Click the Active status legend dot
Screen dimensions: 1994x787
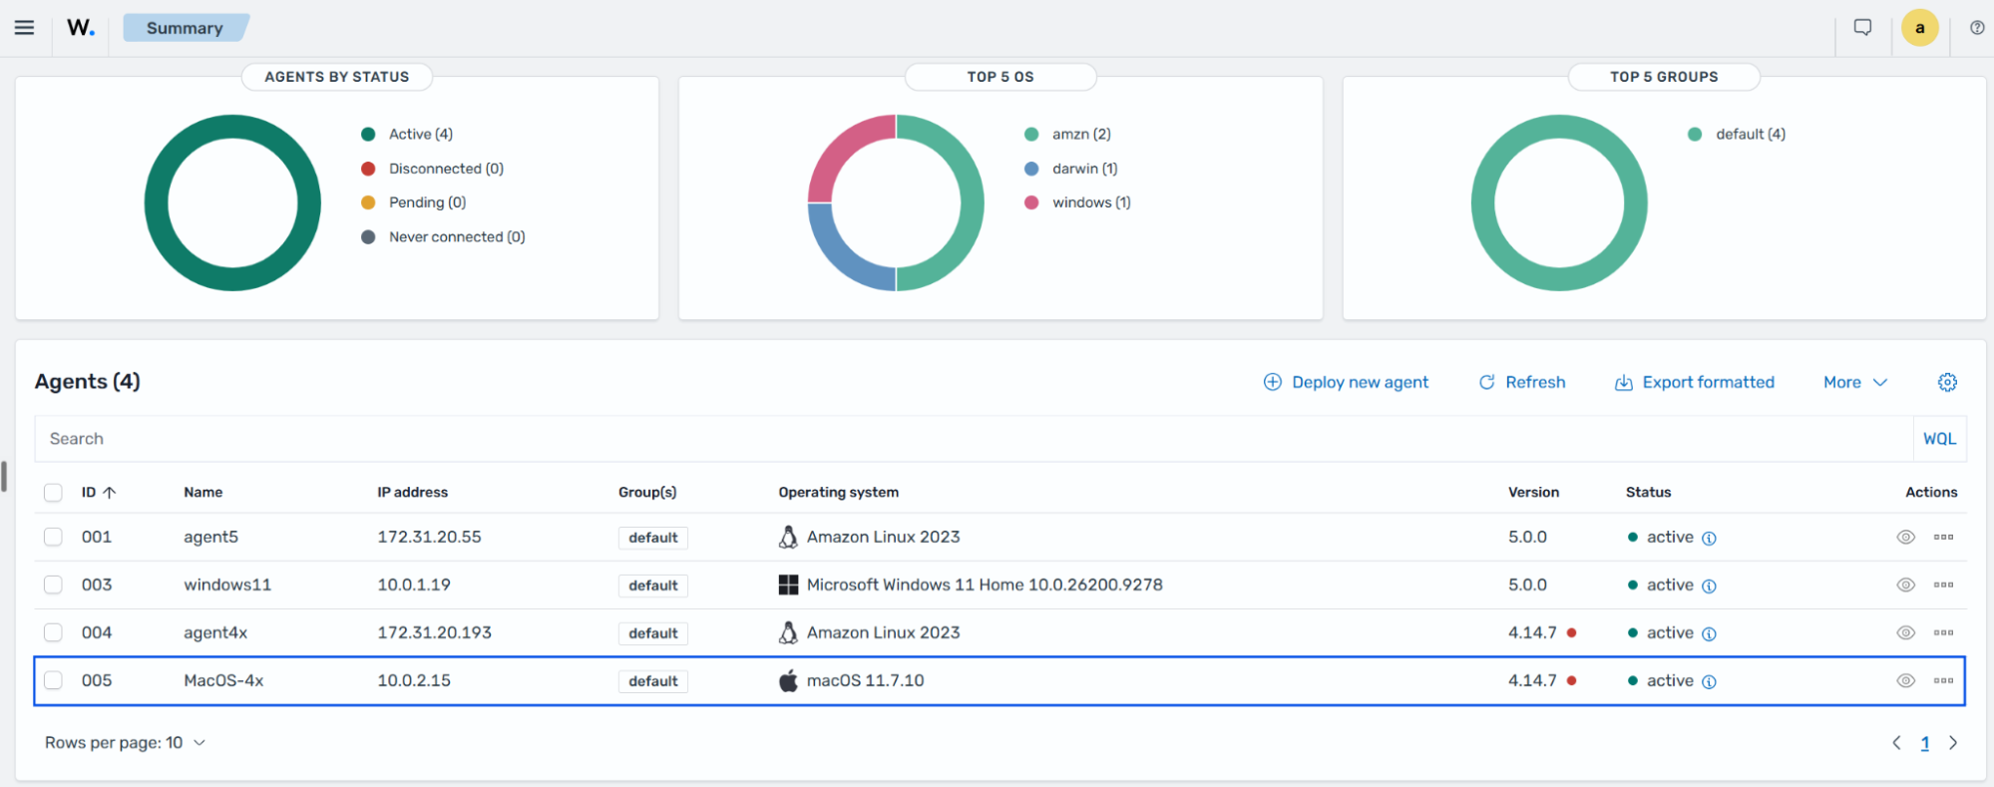tap(368, 134)
